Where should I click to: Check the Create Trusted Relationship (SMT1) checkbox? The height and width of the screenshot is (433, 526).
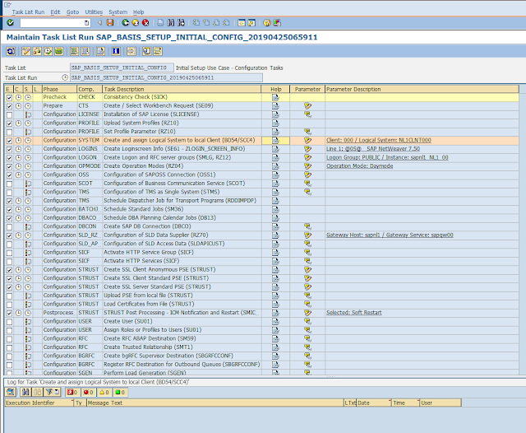(x=9, y=347)
